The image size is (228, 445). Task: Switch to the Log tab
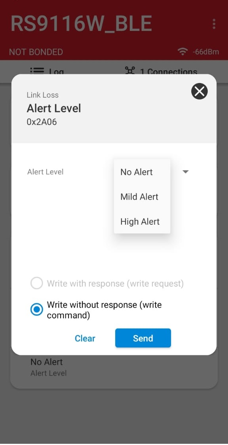click(x=47, y=71)
